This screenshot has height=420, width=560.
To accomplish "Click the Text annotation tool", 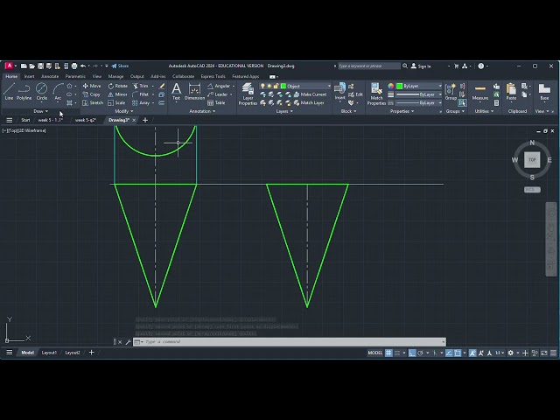I will [x=176, y=91].
